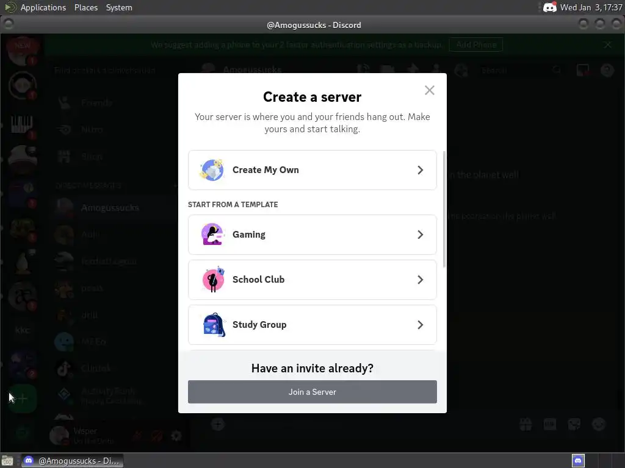The height and width of the screenshot is (468, 625).
Task: Toggle the microphone mute icon
Action: click(x=138, y=436)
